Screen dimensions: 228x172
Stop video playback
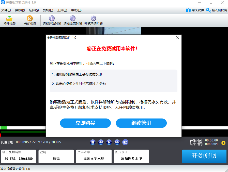click(93, 142)
